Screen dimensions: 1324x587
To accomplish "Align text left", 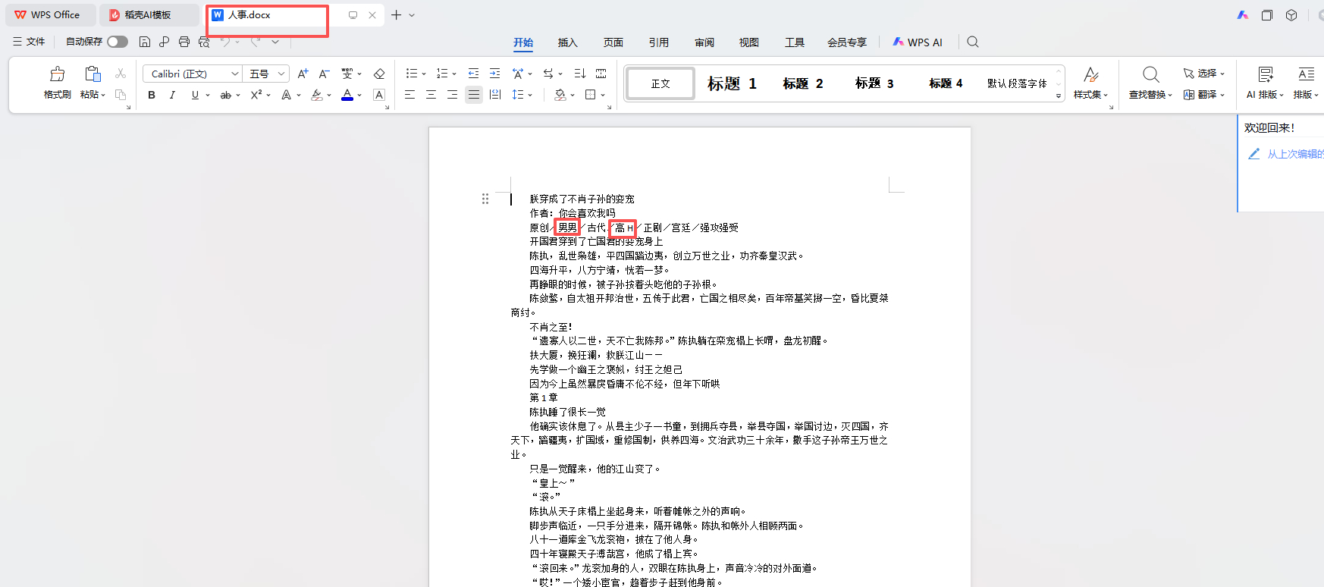I will pos(409,95).
